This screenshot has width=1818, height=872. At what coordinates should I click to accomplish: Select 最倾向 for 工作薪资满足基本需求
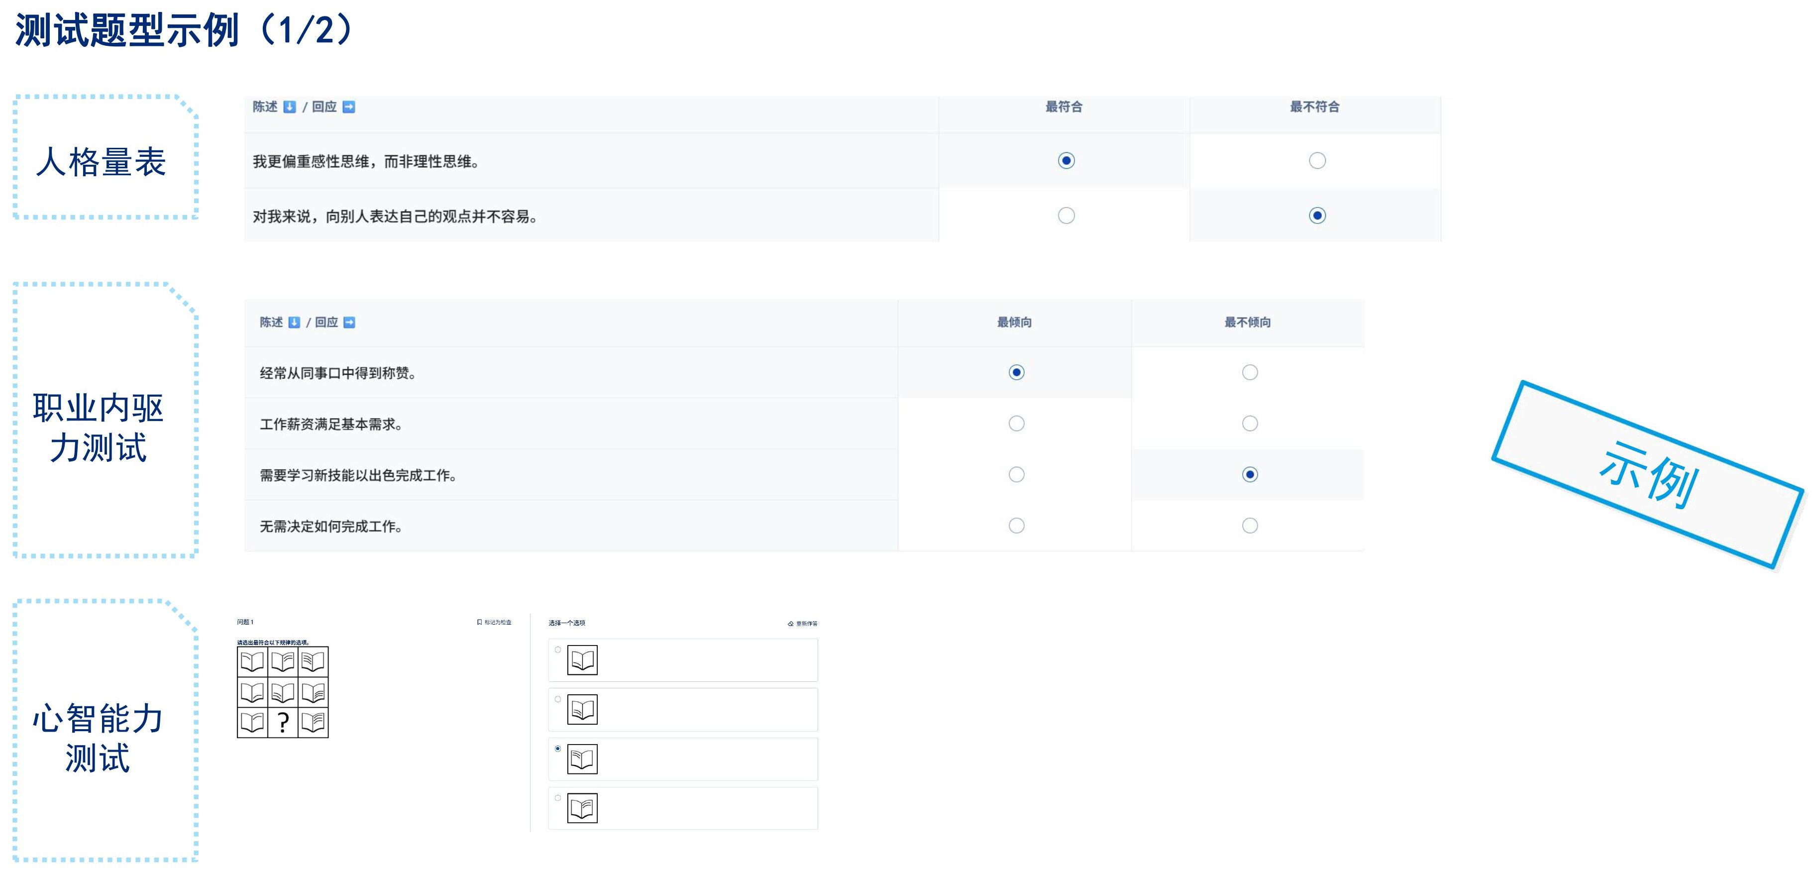[x=1016, y=424]
